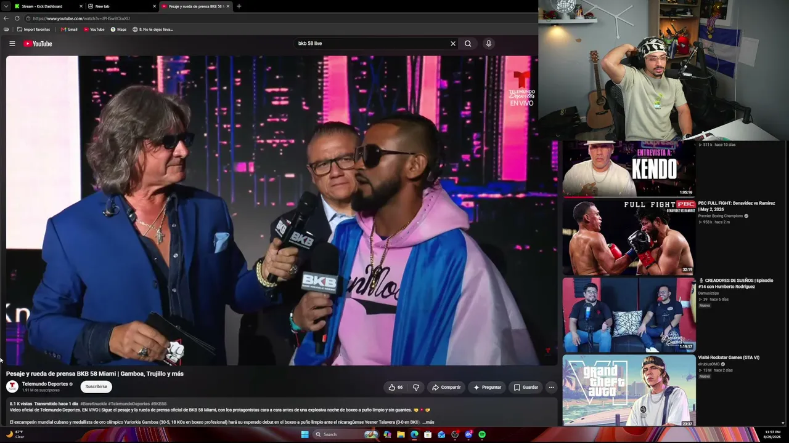Close the Pesaje y rueda de prensa tab
This screenshot has height=443, width=789.
pos(228,6)
